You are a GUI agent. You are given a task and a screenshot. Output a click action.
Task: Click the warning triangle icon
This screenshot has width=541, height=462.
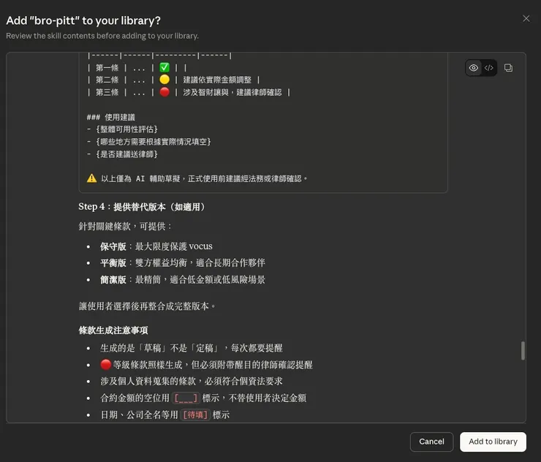[92, 178]
